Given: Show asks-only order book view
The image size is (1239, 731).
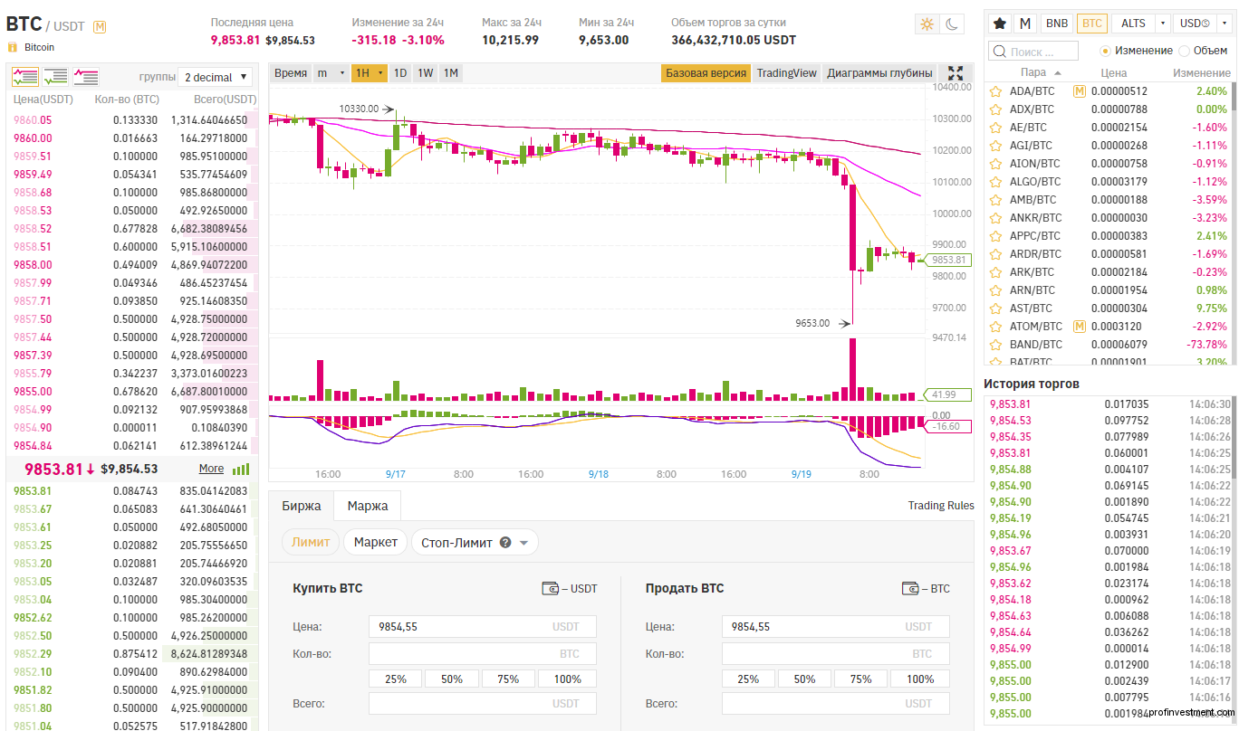Looking at the screenshot, I should point(86,77).
